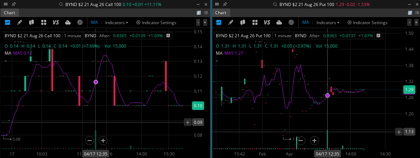Image resolution: width=420 pixels, height=158 pixels.
Task: Select the Chart tab in Put window
Action: coord(221,12)
